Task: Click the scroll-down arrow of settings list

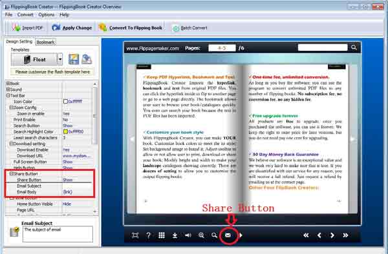Action: click(95, 211)
